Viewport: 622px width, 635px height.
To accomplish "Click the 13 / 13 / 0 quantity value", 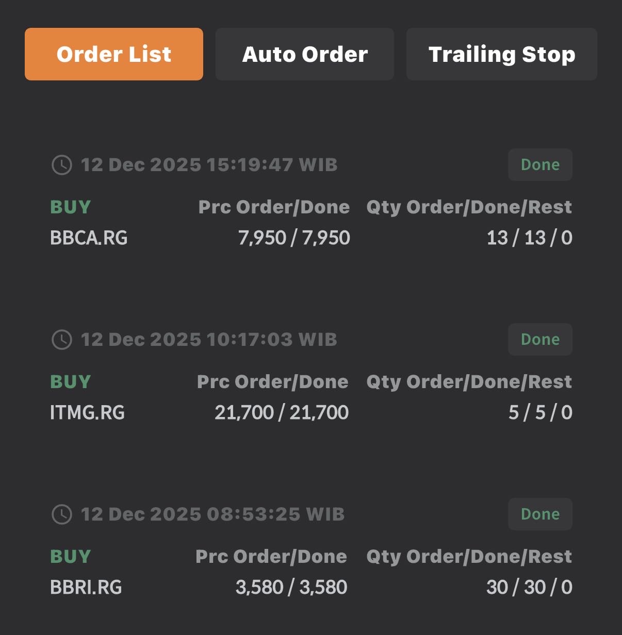I will (x=529, y=238).
